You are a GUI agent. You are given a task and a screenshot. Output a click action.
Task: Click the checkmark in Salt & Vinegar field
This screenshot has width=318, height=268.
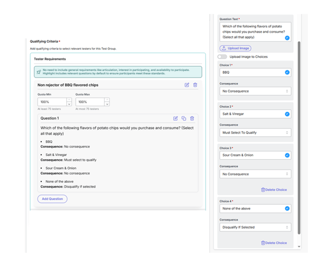pos(287,114)
